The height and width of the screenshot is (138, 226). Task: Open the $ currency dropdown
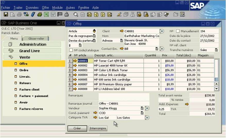pos(80,45)
